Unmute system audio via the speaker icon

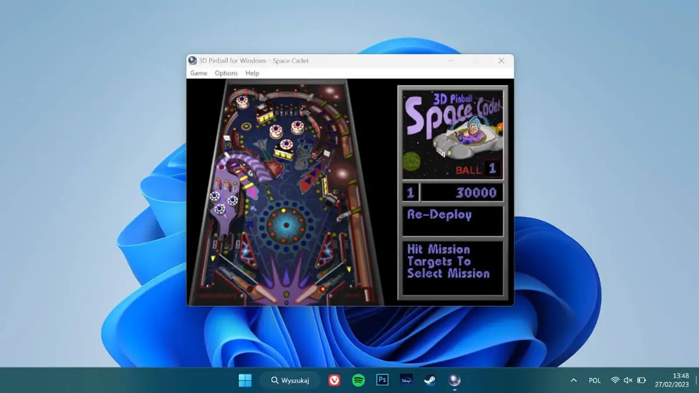pyautogui.click(x=627, y=380)
